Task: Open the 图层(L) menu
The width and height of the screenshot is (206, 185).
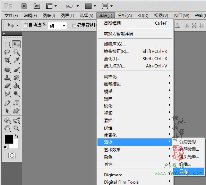Action: [x=67, y=16]
